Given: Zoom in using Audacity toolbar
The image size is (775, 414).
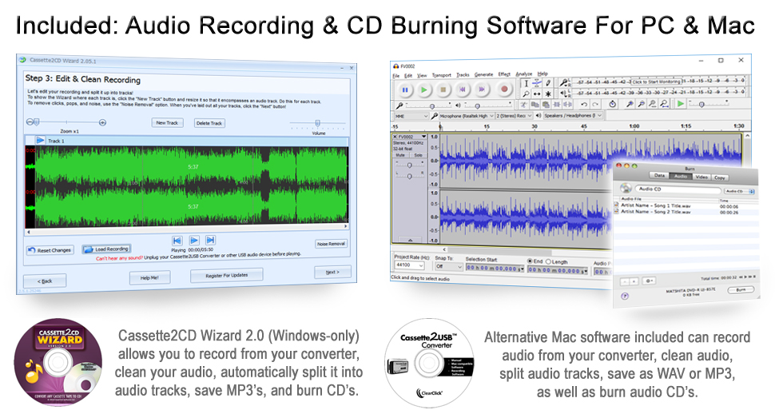Looking at the screenshot, I should tap(630, 104).
